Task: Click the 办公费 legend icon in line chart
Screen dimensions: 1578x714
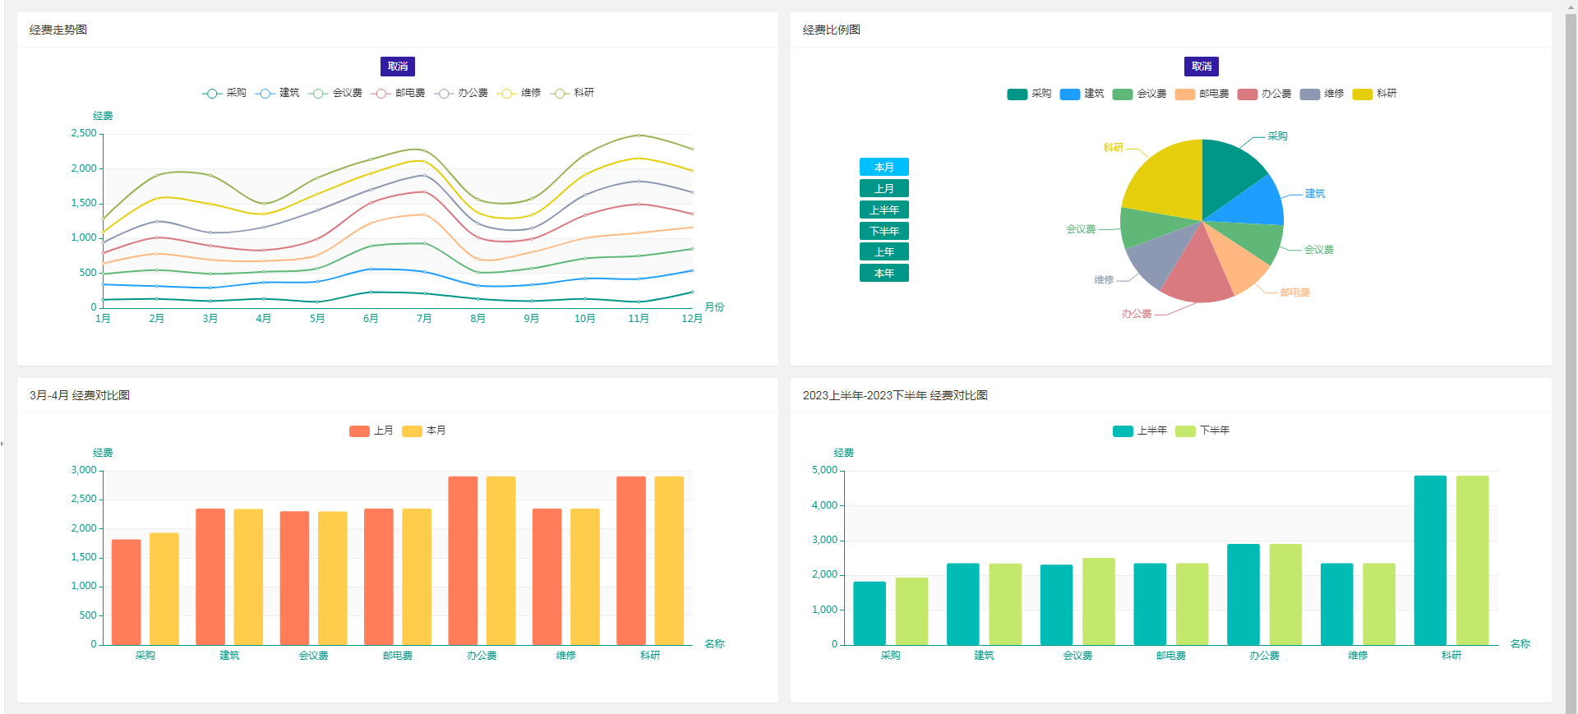Action: 444,94
